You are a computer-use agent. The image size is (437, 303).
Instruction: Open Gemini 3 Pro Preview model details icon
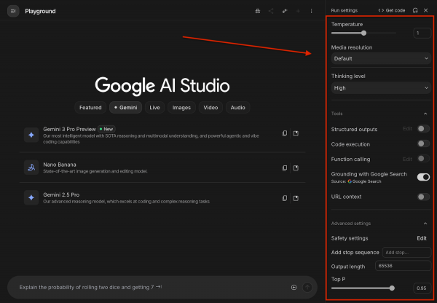(296, 133)
